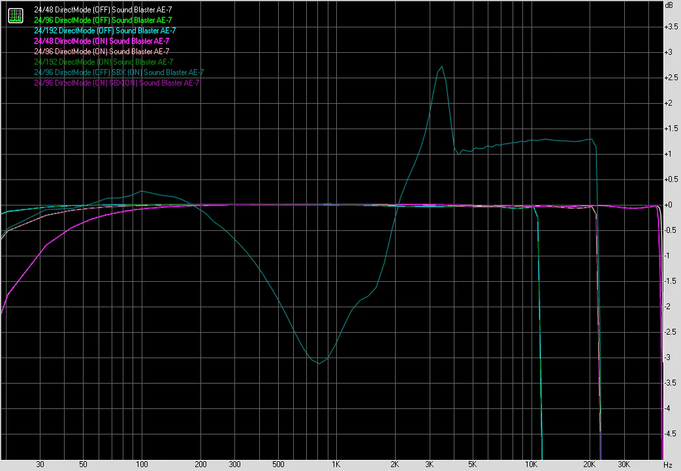Select legend entry 24/96 DirectMode (OFF) SBX (ON)
This screenshot has width=681, height=471.
coord(119,72)
